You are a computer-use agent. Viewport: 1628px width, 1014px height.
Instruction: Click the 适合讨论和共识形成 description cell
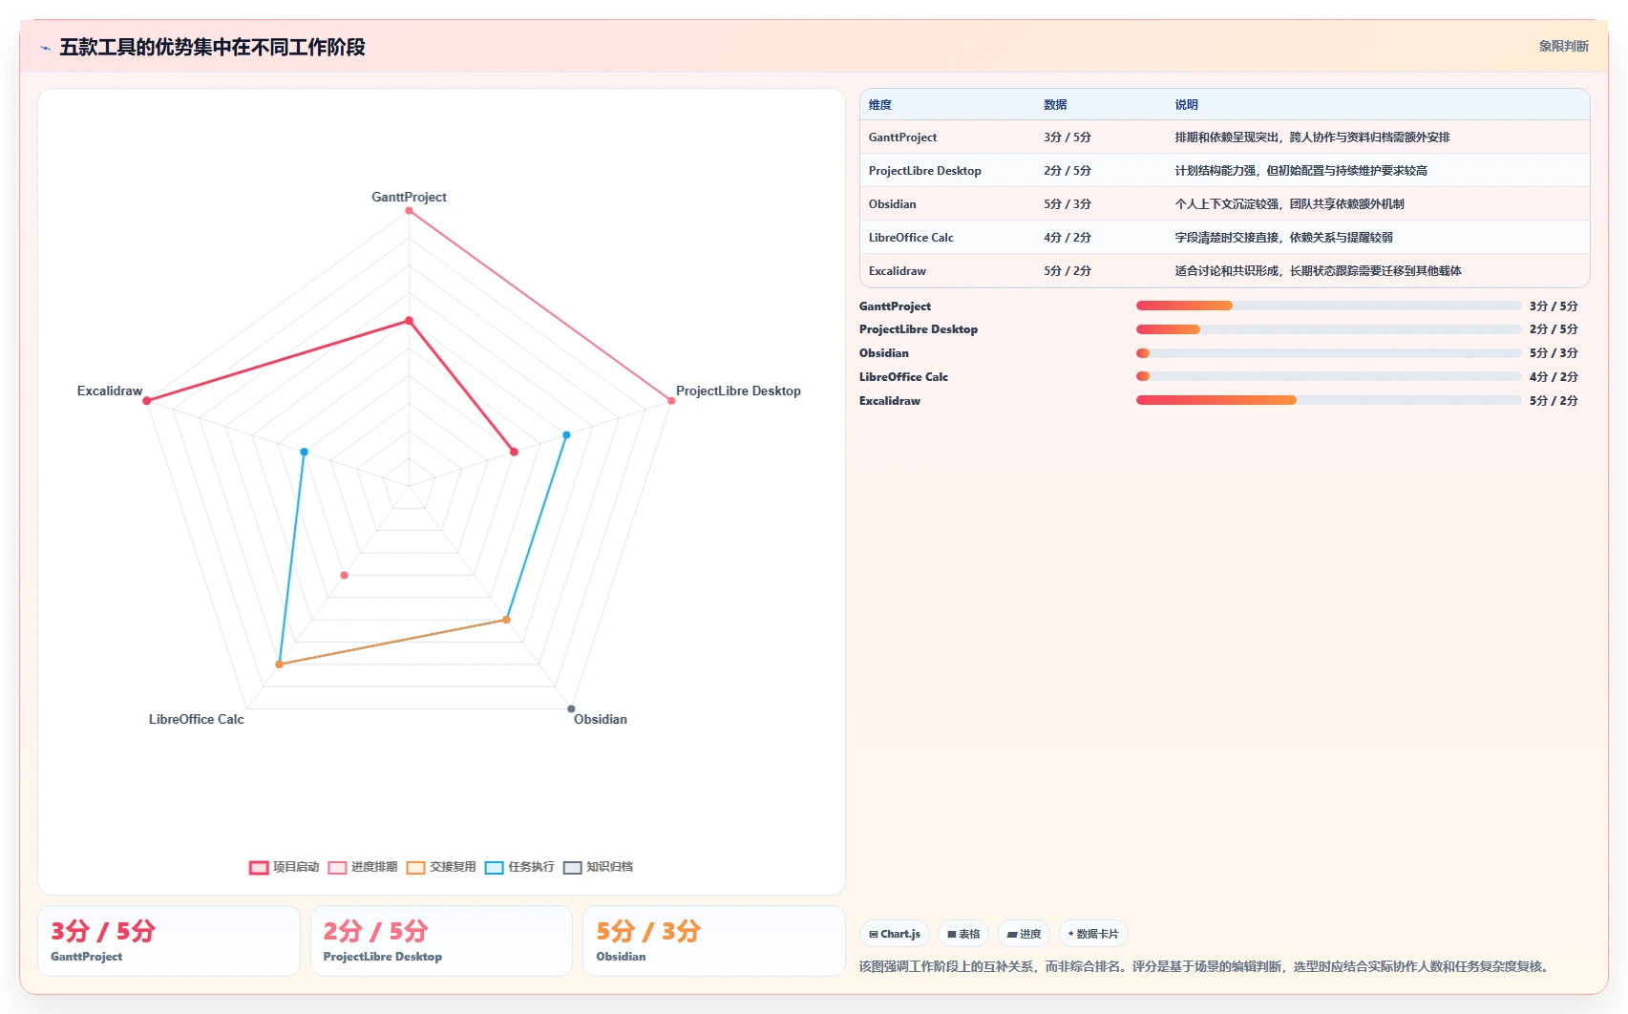(1318, 271)
